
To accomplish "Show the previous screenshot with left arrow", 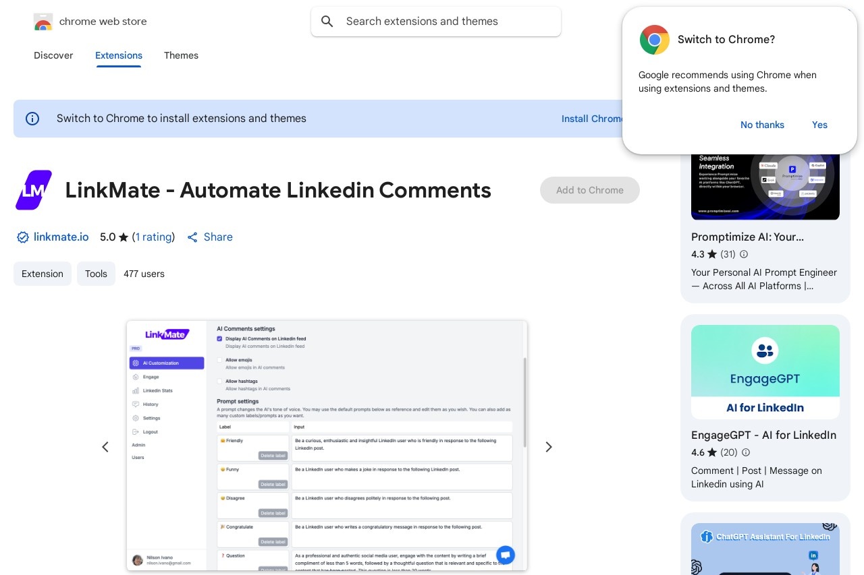I will click(105, 447).
